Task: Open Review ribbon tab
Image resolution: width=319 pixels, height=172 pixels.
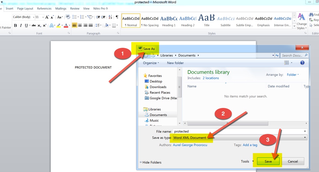Action: pos(75,8)
